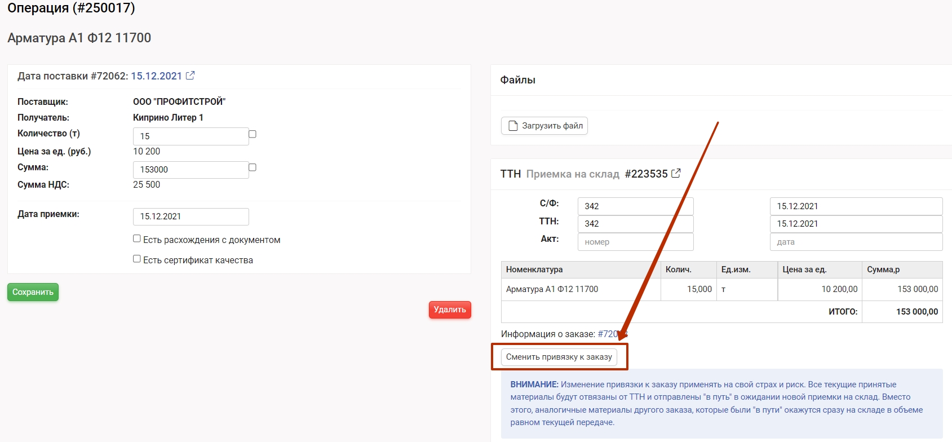Focus the Количество (т) input field
This screenshot has height=442, width=952.
tap(191, 136)
